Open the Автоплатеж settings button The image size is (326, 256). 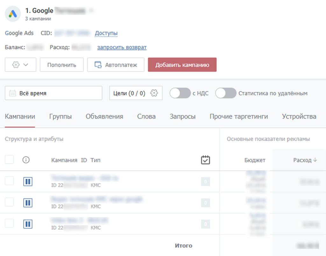point(116,65)
